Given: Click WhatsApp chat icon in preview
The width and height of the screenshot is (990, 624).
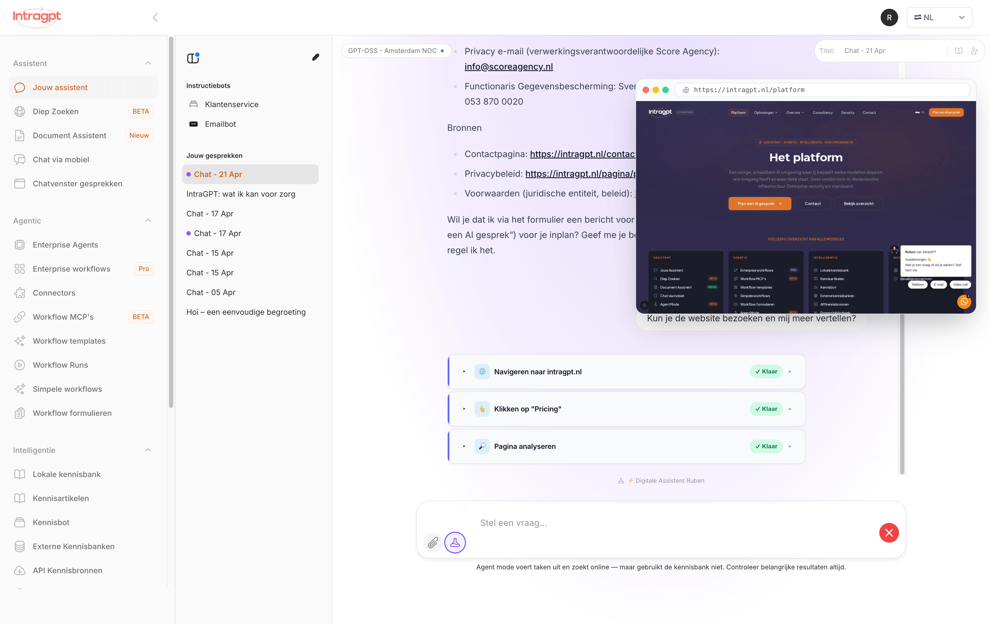Looking at the screenshot, I should pyautogui.click(x=964, y=302).
